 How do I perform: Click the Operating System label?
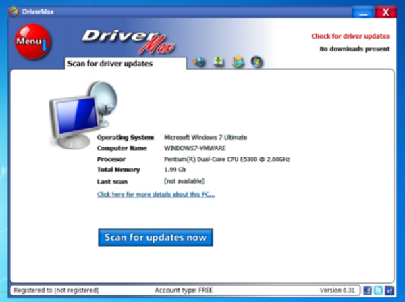click(126, 137)
